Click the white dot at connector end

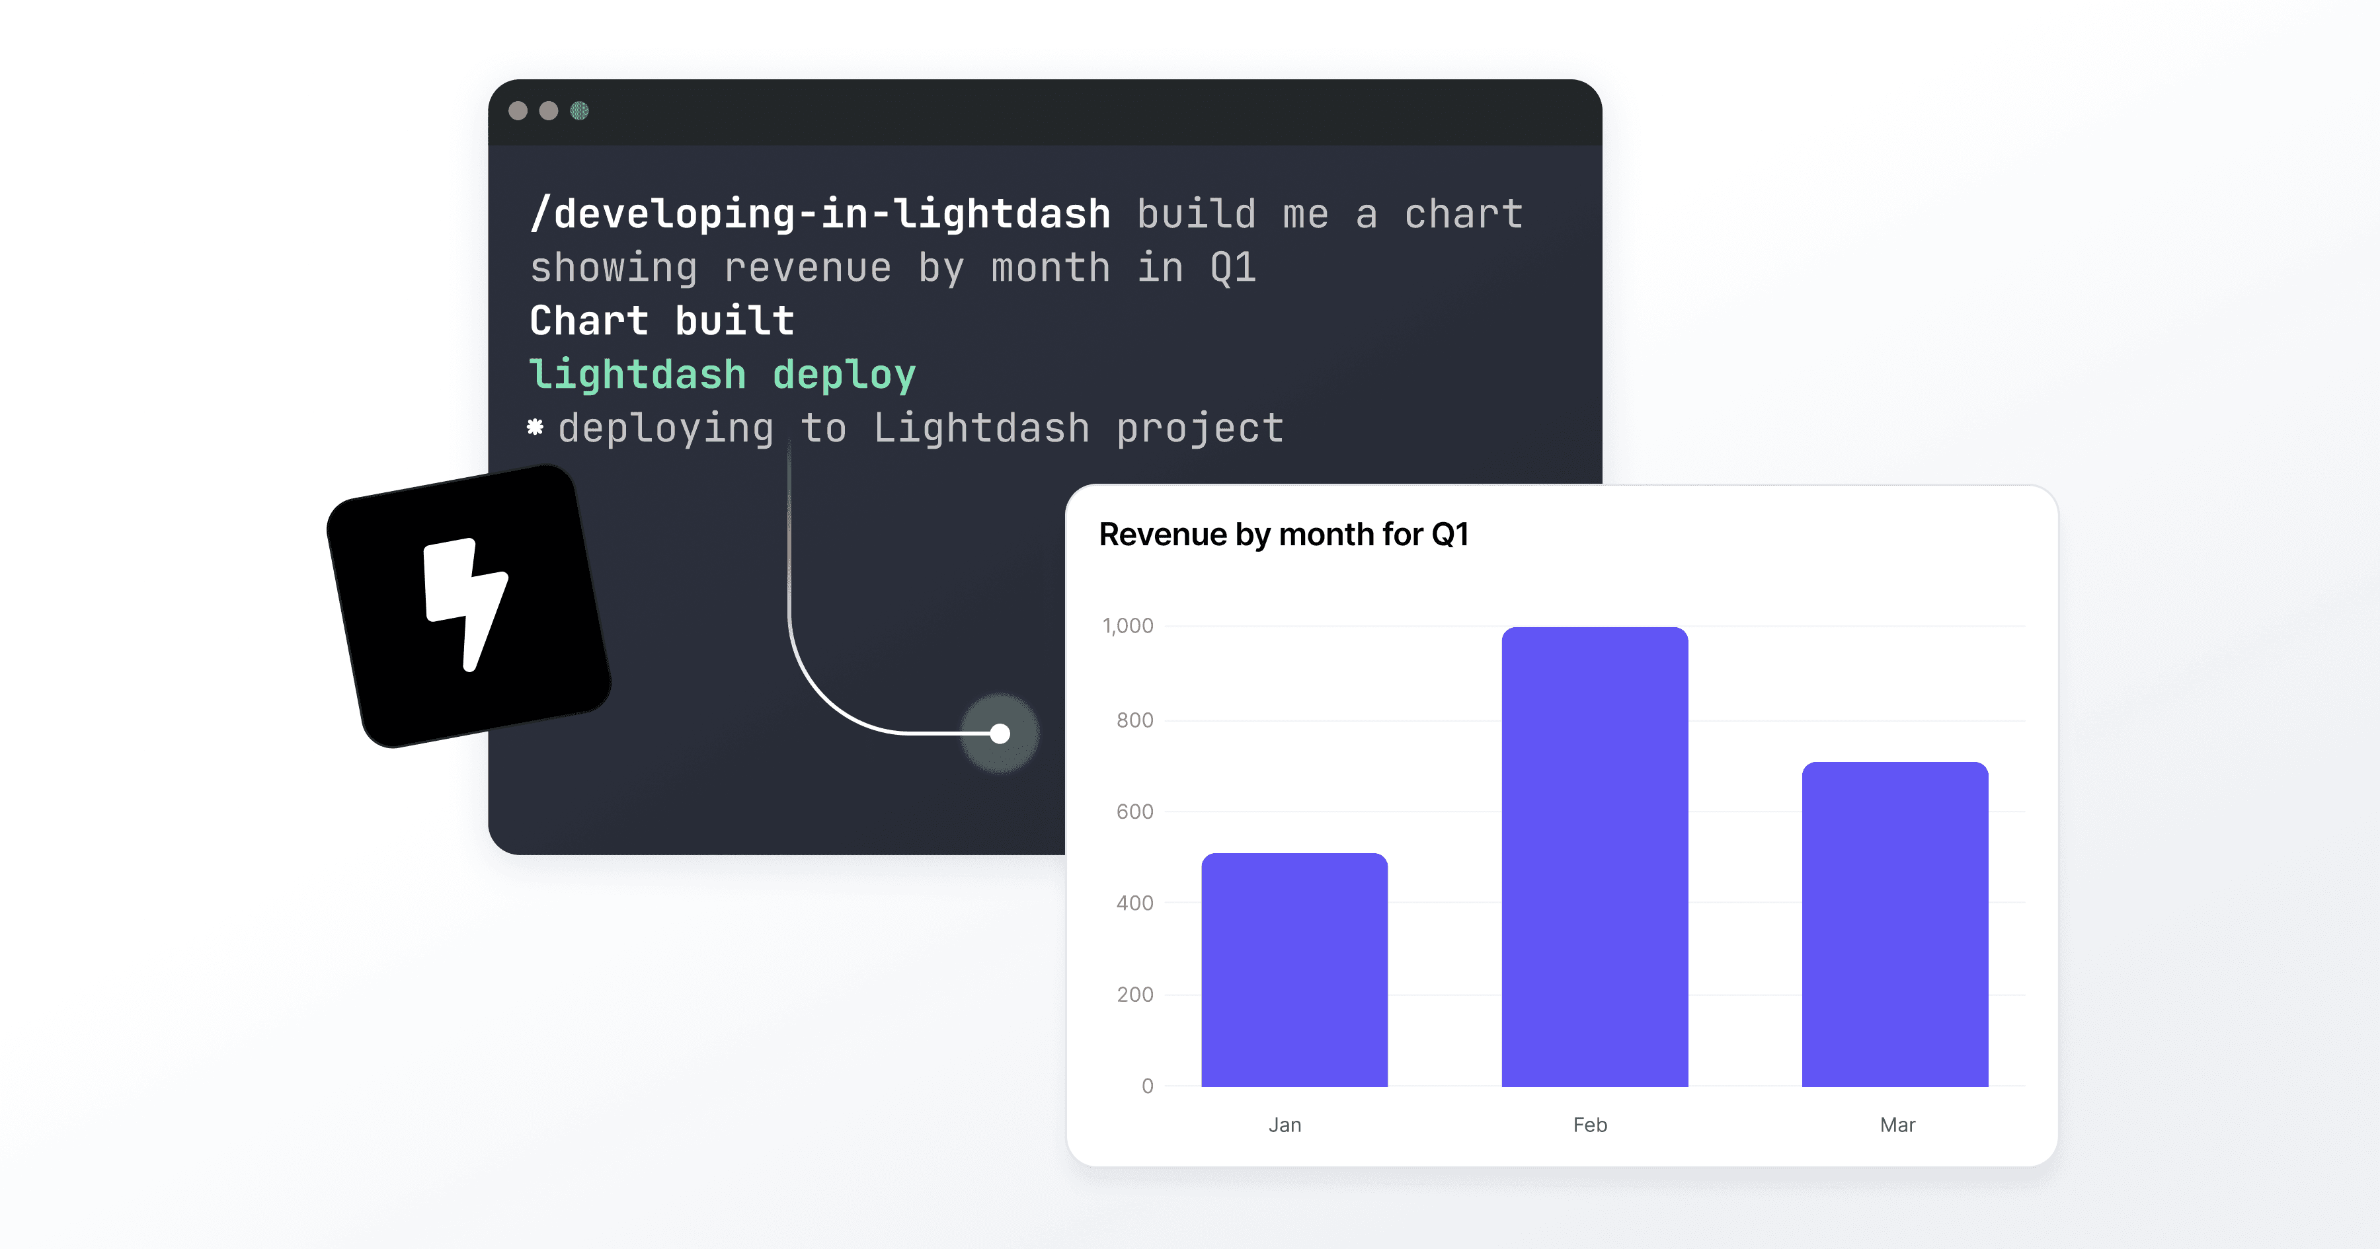pos(1000,734)
